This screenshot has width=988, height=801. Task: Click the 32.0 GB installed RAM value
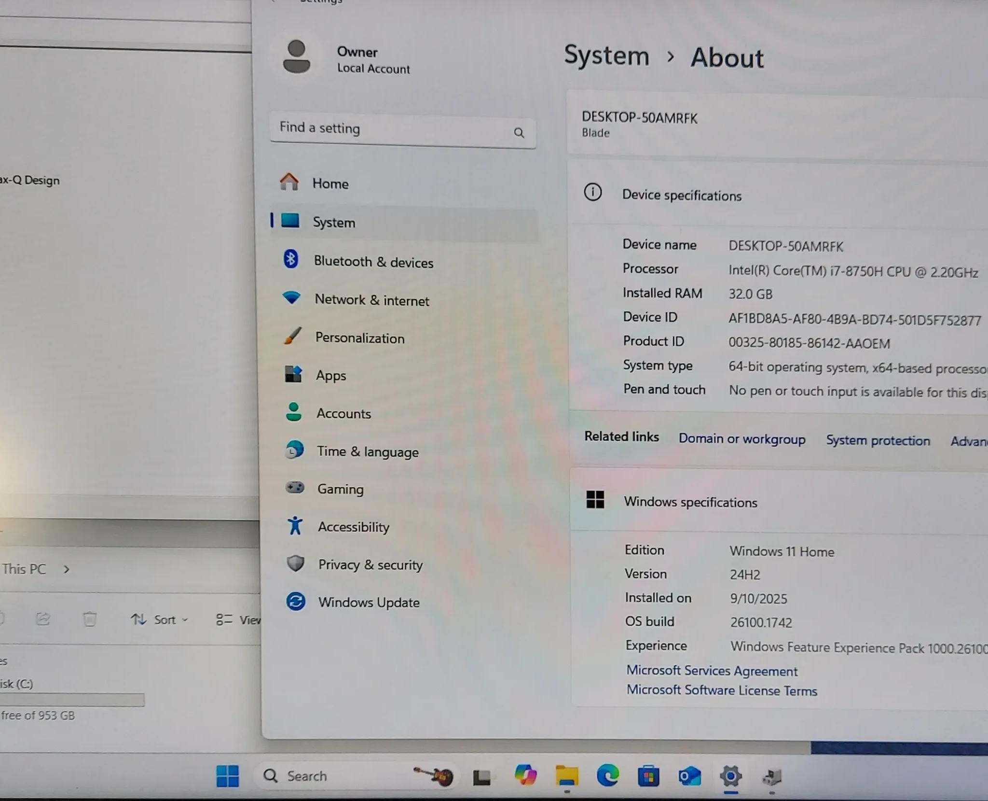point(750,294)
